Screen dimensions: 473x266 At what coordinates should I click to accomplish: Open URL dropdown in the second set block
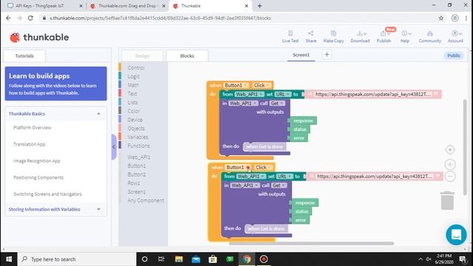(x=285, y=177)
